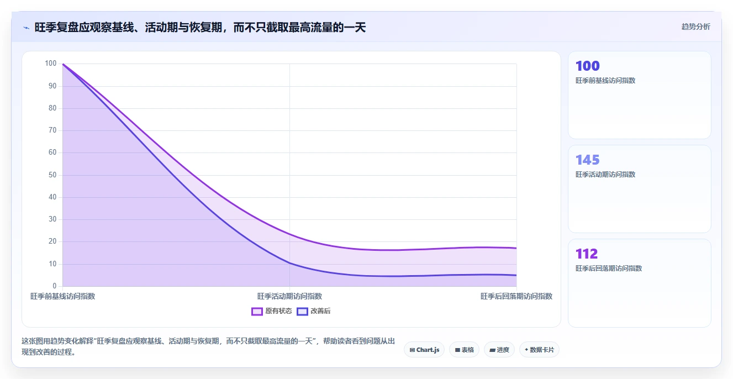Click the x-axis label 旺季前基线访问指数
This screenshot has height=379, width=733.
63,296
